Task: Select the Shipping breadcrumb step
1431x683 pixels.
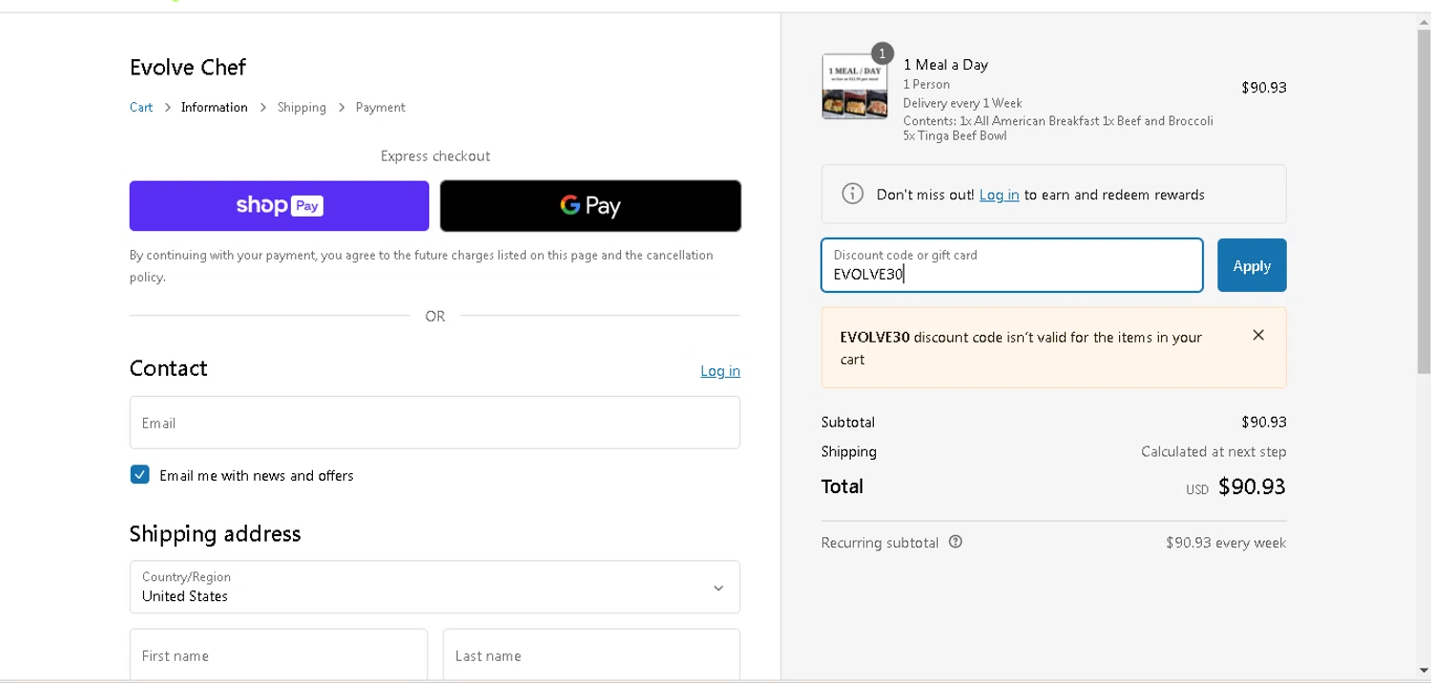Action: tap(301, 107)
